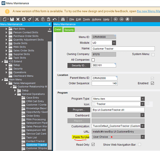Pin the Menu Maintenance tree panel
Screen dimensions: 160x151
[x=50, y=24]
